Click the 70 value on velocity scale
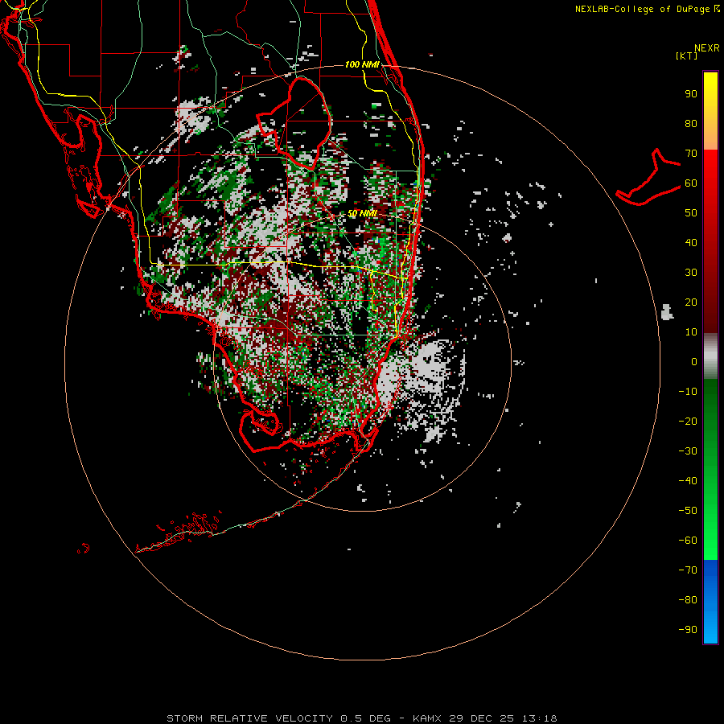The height and width of the screenshot is (724, 724). point(691,154)
